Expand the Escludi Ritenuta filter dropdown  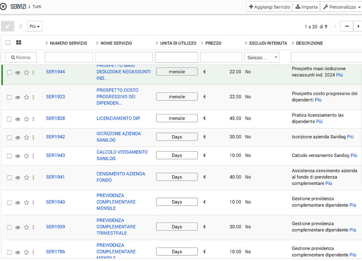tap(262, 57)
